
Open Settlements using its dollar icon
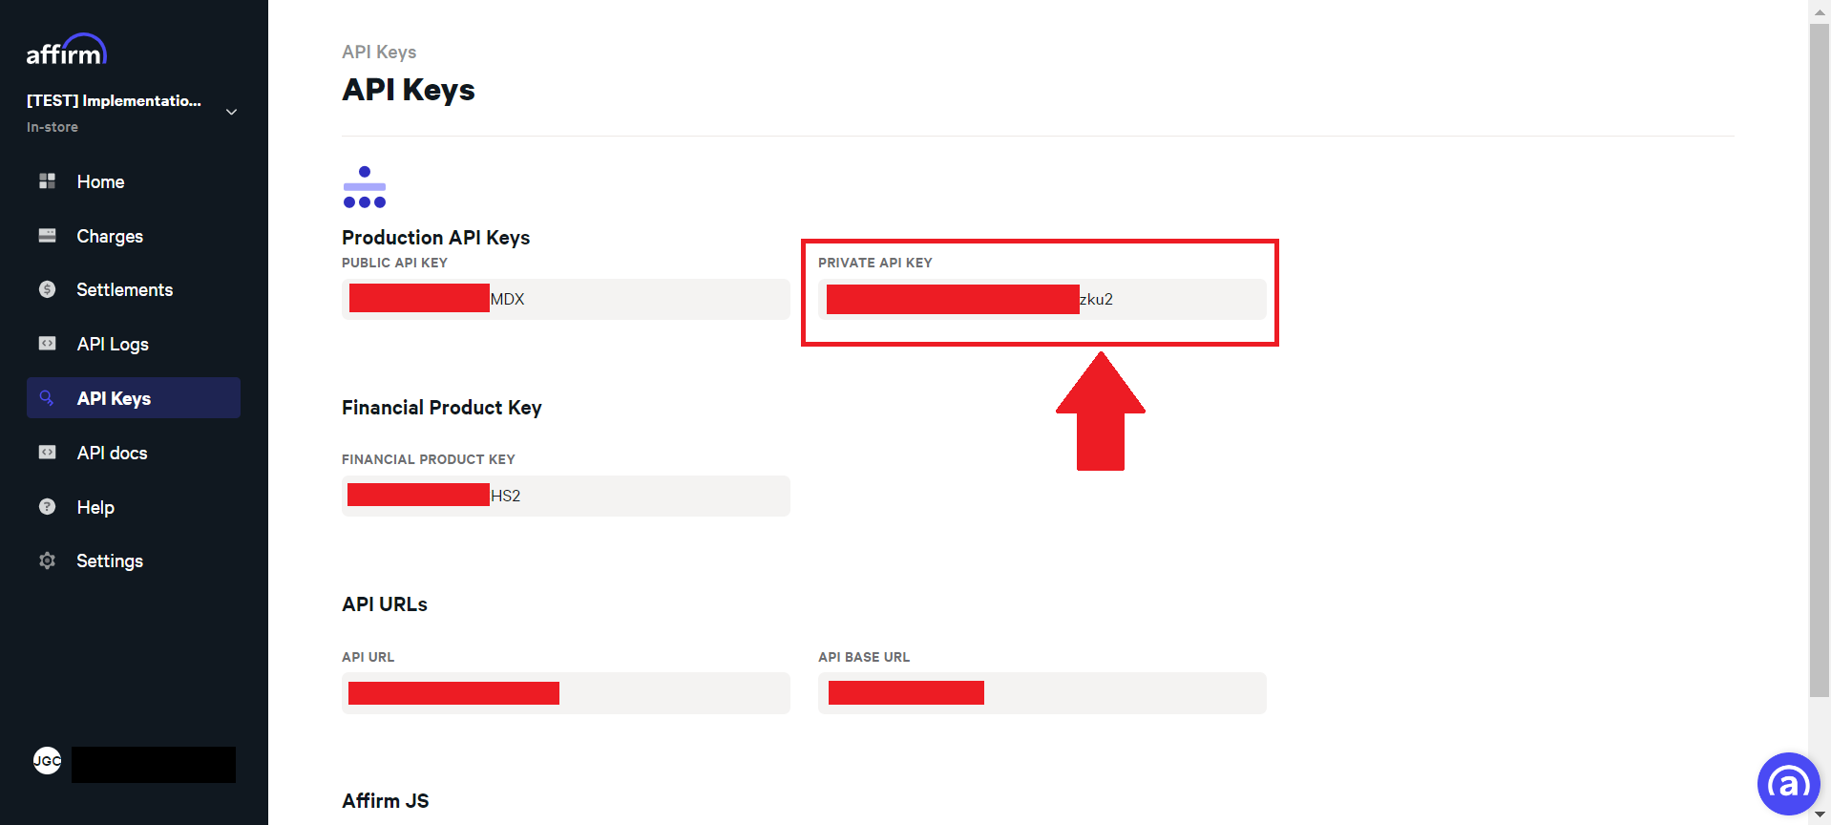(x=46, y=289)
